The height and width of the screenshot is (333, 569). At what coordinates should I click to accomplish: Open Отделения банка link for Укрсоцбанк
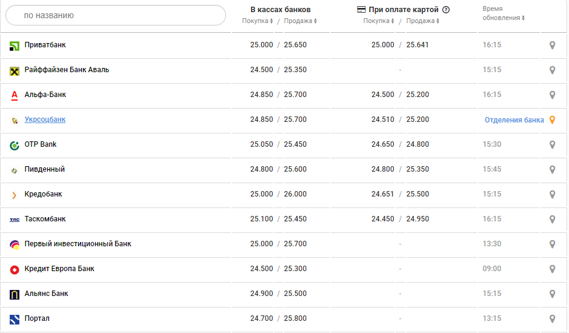514,120
